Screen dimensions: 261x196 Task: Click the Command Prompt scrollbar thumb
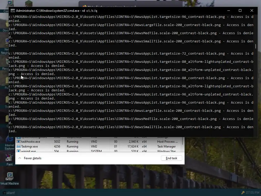[x=256, y=46]
